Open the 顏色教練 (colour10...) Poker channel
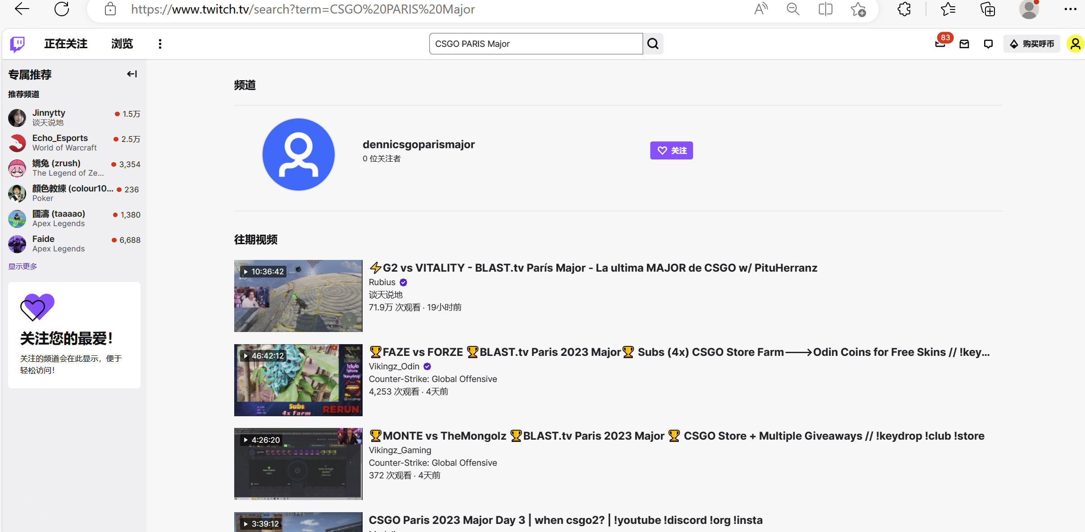1085x532 pixels. [74, 193]
